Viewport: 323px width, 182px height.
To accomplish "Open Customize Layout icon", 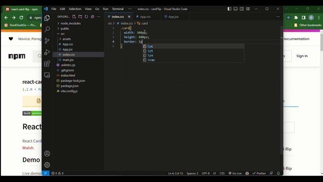I will tap(248, 9).
